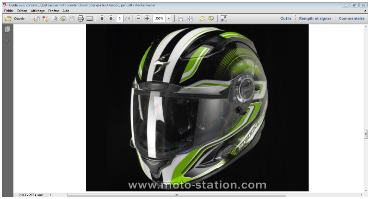Show page thumbnails in the sidebar
This screenshot has width=370, height=199.
(x=7, y=29)
